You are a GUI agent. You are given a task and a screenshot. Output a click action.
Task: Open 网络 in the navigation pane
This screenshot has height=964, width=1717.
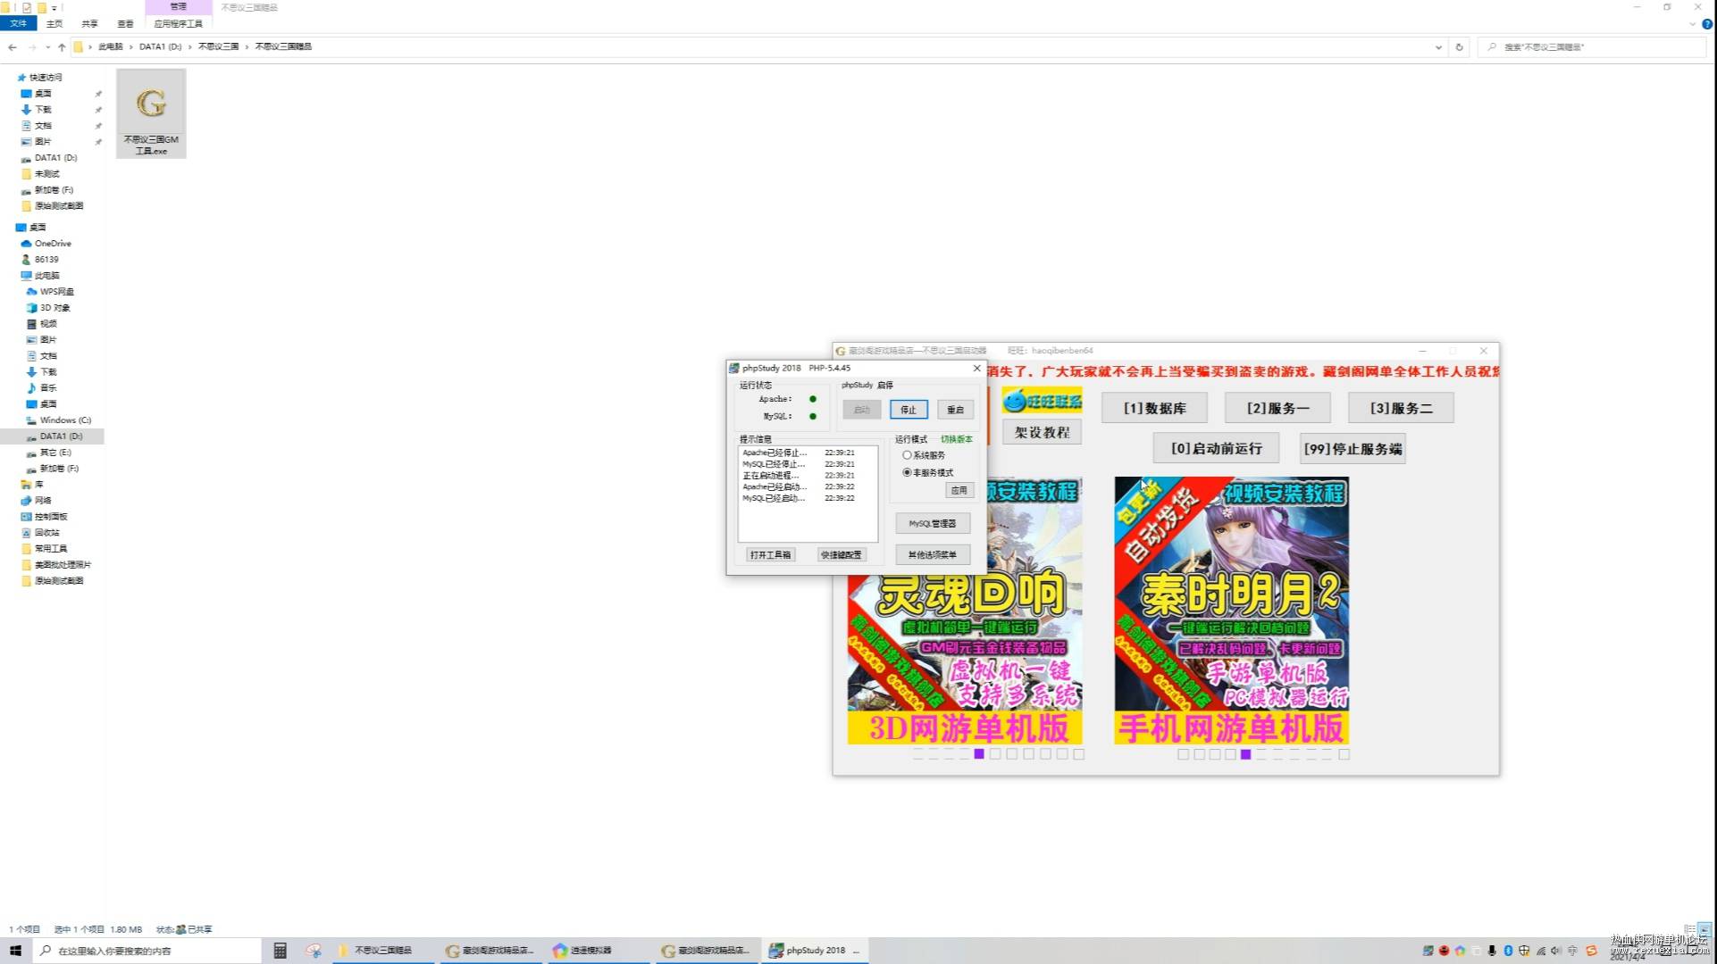click(x=42, y=501)
